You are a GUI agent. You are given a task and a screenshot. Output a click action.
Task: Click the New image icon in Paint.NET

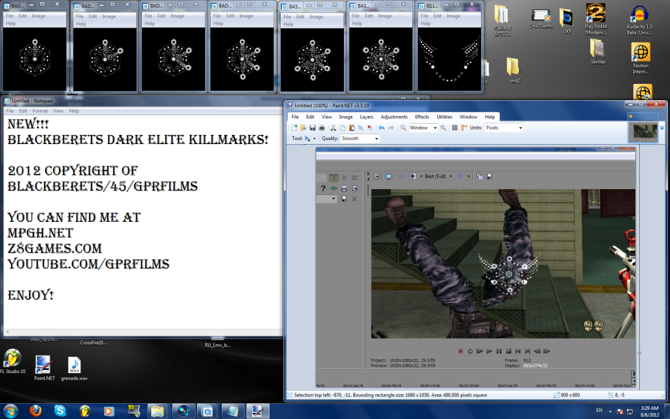(x=295, y=128)
